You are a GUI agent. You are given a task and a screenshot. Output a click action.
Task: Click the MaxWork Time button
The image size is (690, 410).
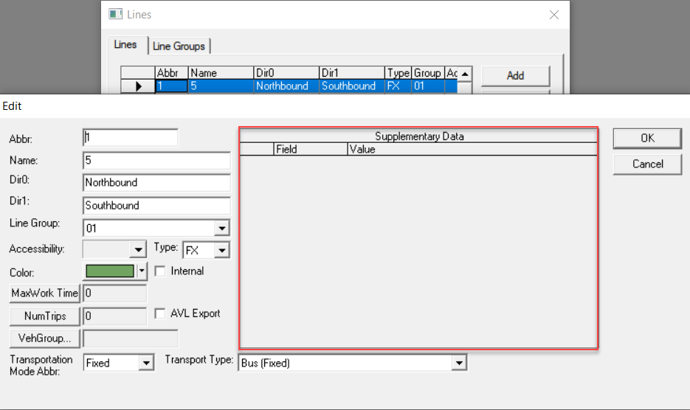click(x=44, y=293)
